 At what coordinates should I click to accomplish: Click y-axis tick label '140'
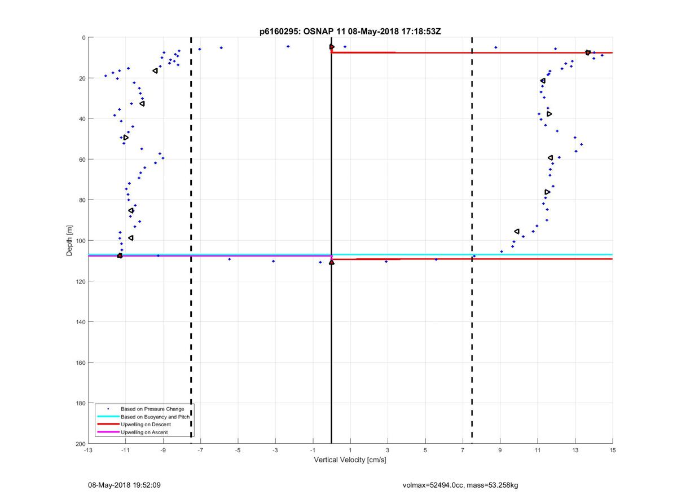coord(80,322)
